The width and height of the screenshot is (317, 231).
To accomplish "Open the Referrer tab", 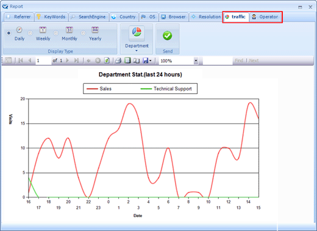I will coord(19,17).
